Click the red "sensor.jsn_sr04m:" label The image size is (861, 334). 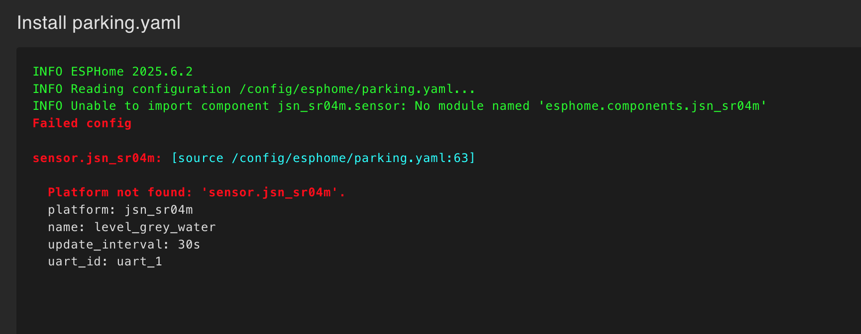[97, 158]
